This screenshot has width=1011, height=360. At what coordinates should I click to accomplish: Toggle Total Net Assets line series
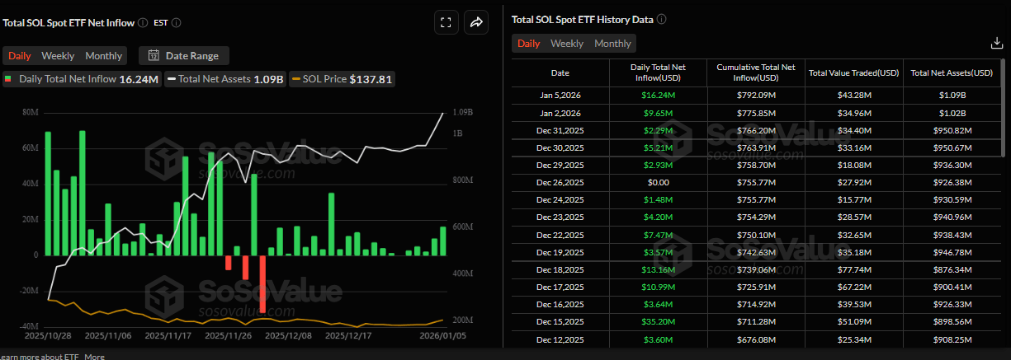pos(224,80)
